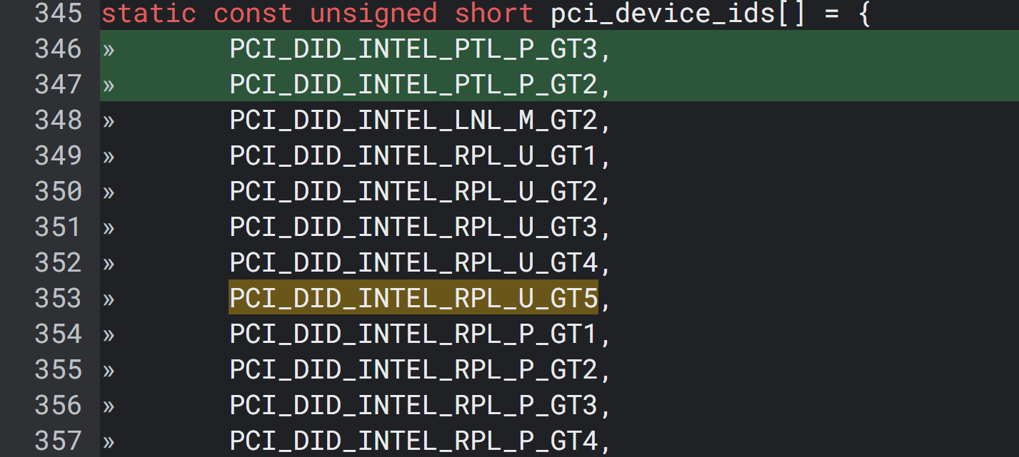
Task: Click the PCI_DID_INTEL_LNL_M_GT2 identifier
Action: coord(413,120)
